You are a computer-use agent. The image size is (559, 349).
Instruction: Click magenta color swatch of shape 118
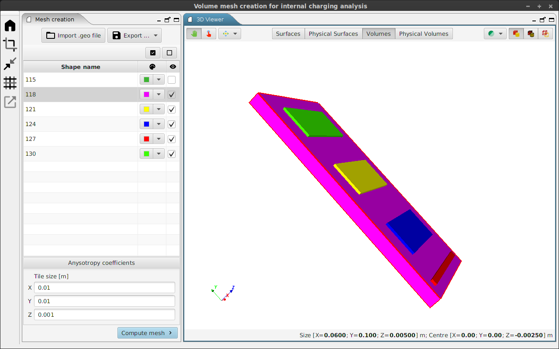pos(146,95)
